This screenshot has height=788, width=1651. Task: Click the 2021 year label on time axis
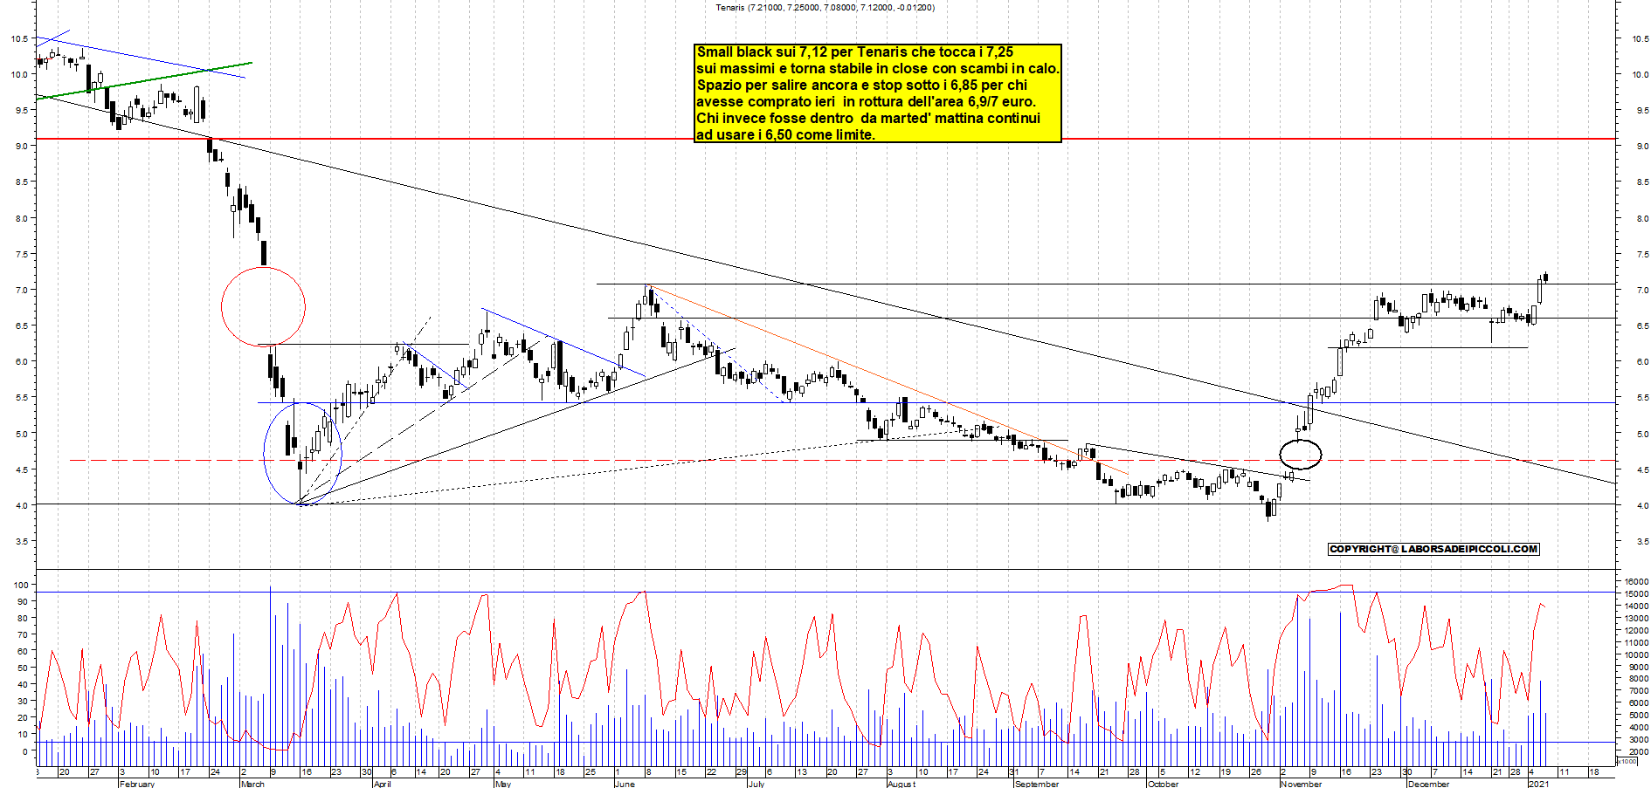1538,784
